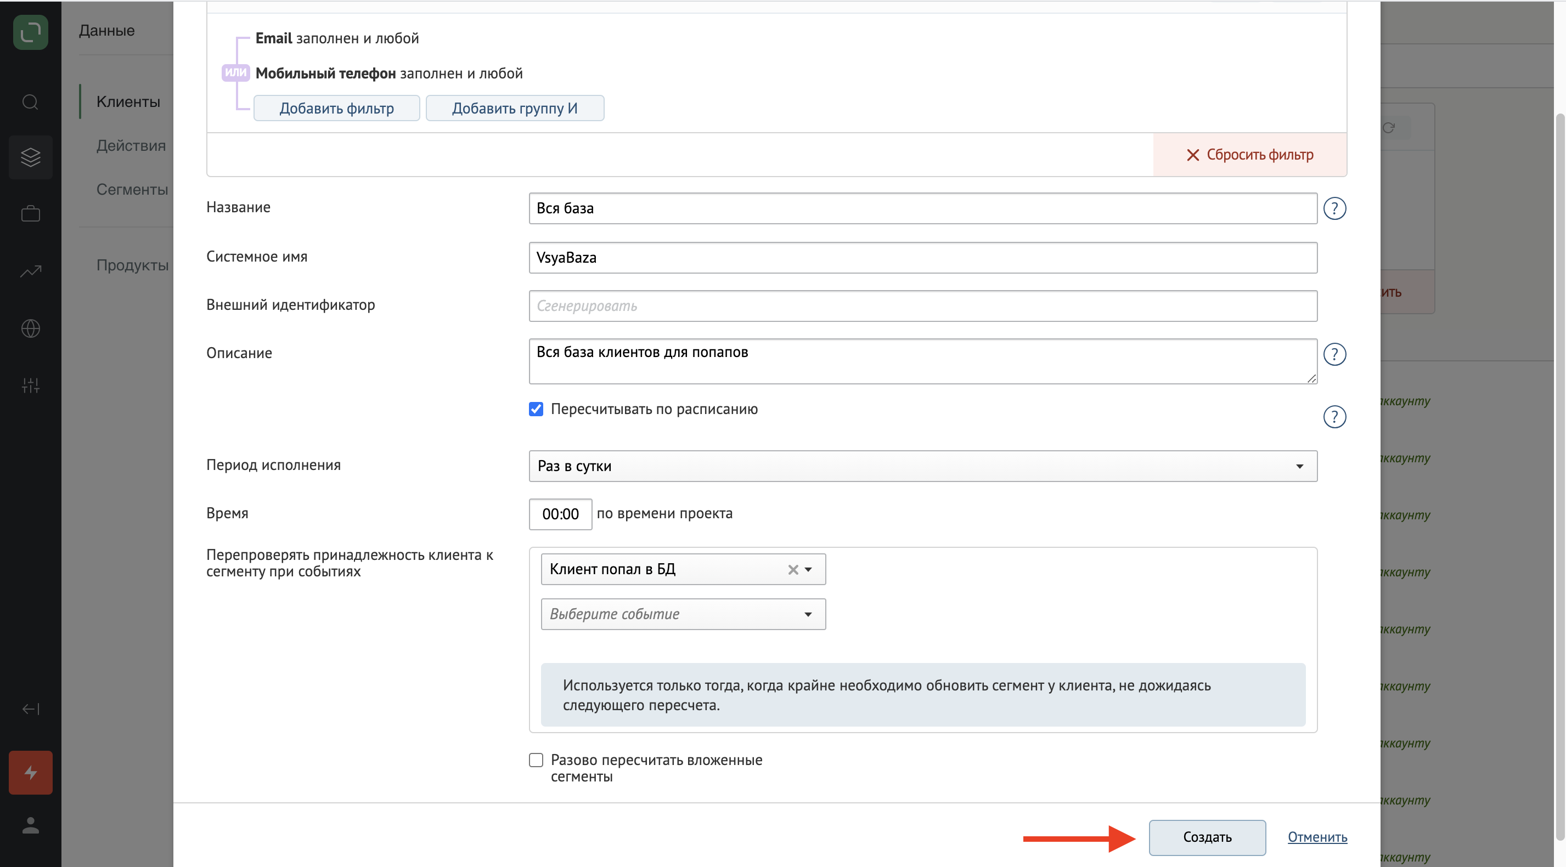The height and width of the screenshot is (867, 1566).
Task: Click the 'Email заполнен и любой' filter
Action: 337,38
